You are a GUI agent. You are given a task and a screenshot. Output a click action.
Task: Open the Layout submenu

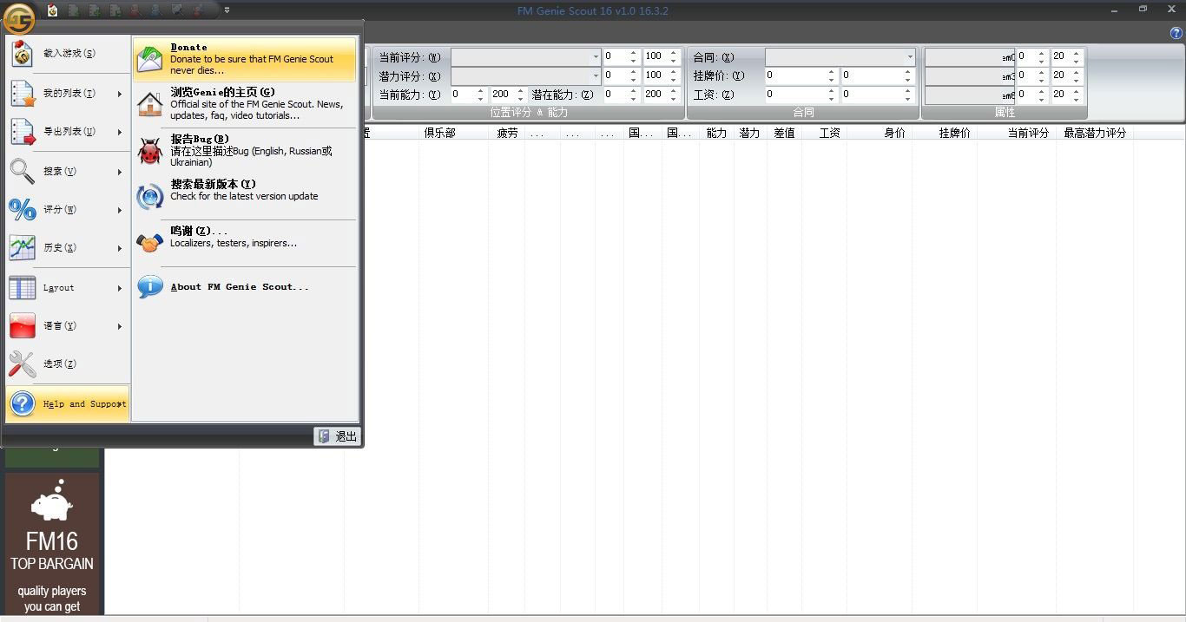point(68,288)
